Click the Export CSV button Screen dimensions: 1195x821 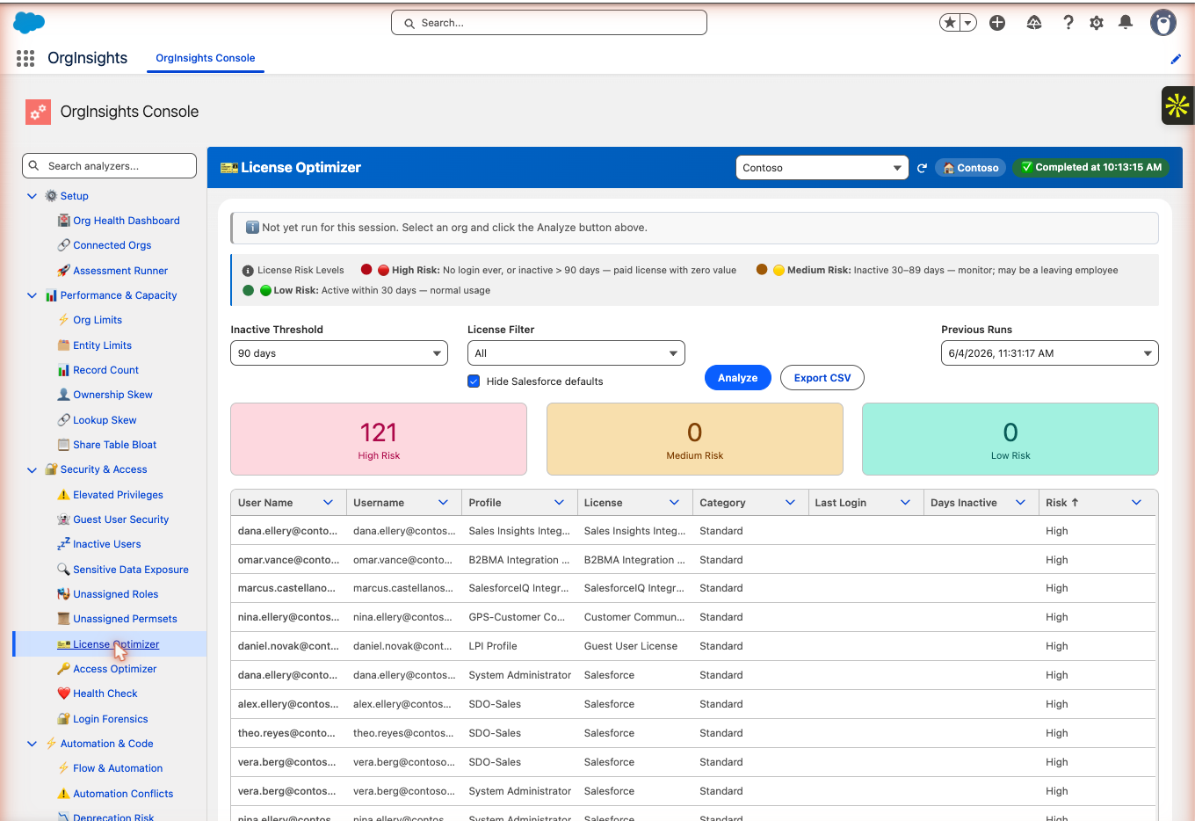[822, 378]
